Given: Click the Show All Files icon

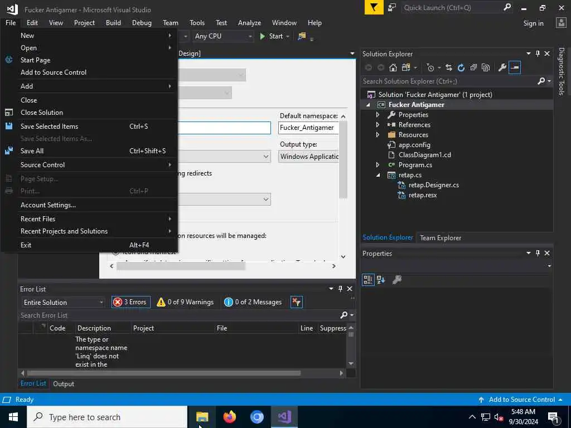Looking at the screenshot, I should pyautogui.click(x=486, y=67).
